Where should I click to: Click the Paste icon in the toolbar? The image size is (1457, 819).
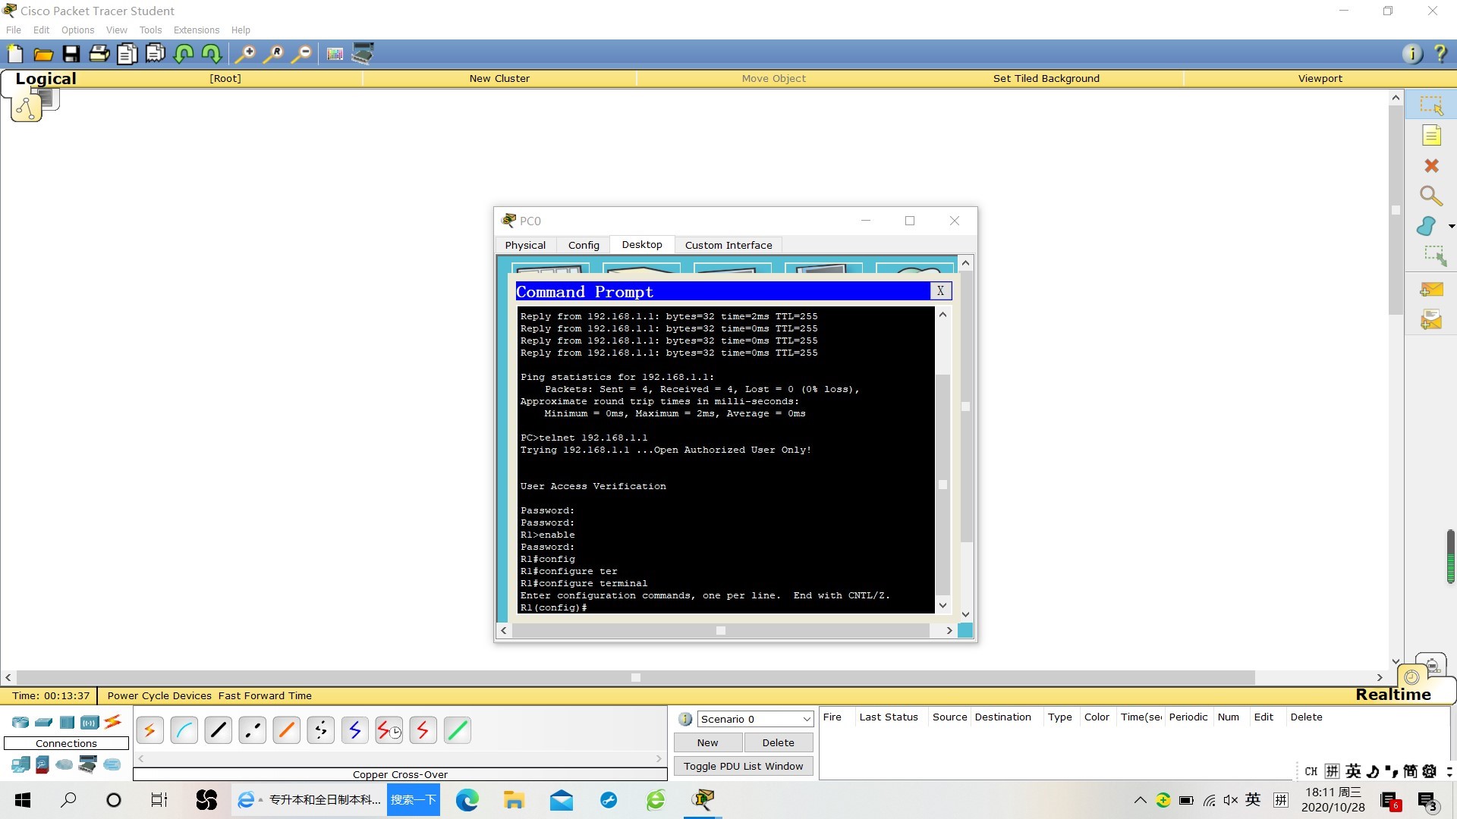[156, 54]
